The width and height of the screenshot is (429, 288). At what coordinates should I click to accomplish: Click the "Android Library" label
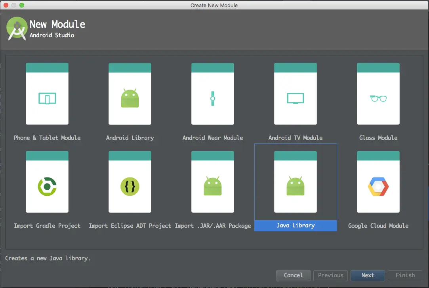click(130, 138)
